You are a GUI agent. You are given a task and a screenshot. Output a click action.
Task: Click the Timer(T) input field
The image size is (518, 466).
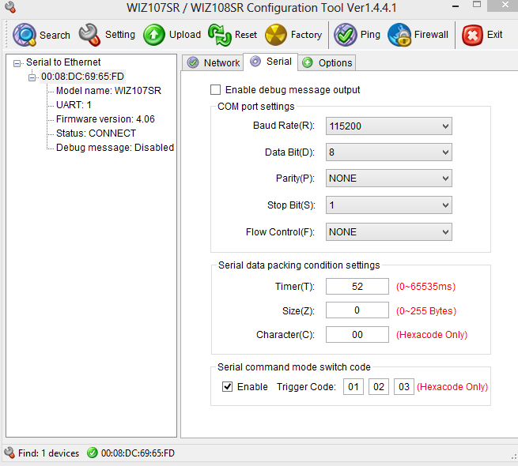click(x=357, y=286)
